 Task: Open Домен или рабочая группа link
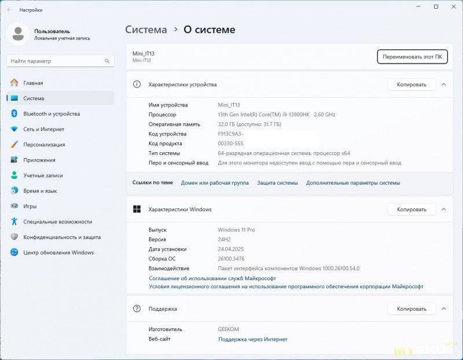pos(215,183)
